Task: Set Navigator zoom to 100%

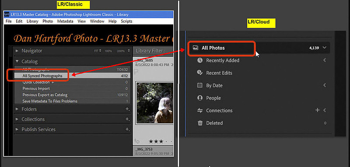Action: 108,51
